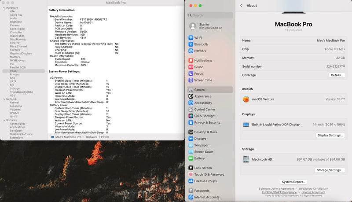Open the Notifications settings pane
Image resolution: width=352 pixels, height=202 pixels.
pyautogui.click(x=203, y=60)
